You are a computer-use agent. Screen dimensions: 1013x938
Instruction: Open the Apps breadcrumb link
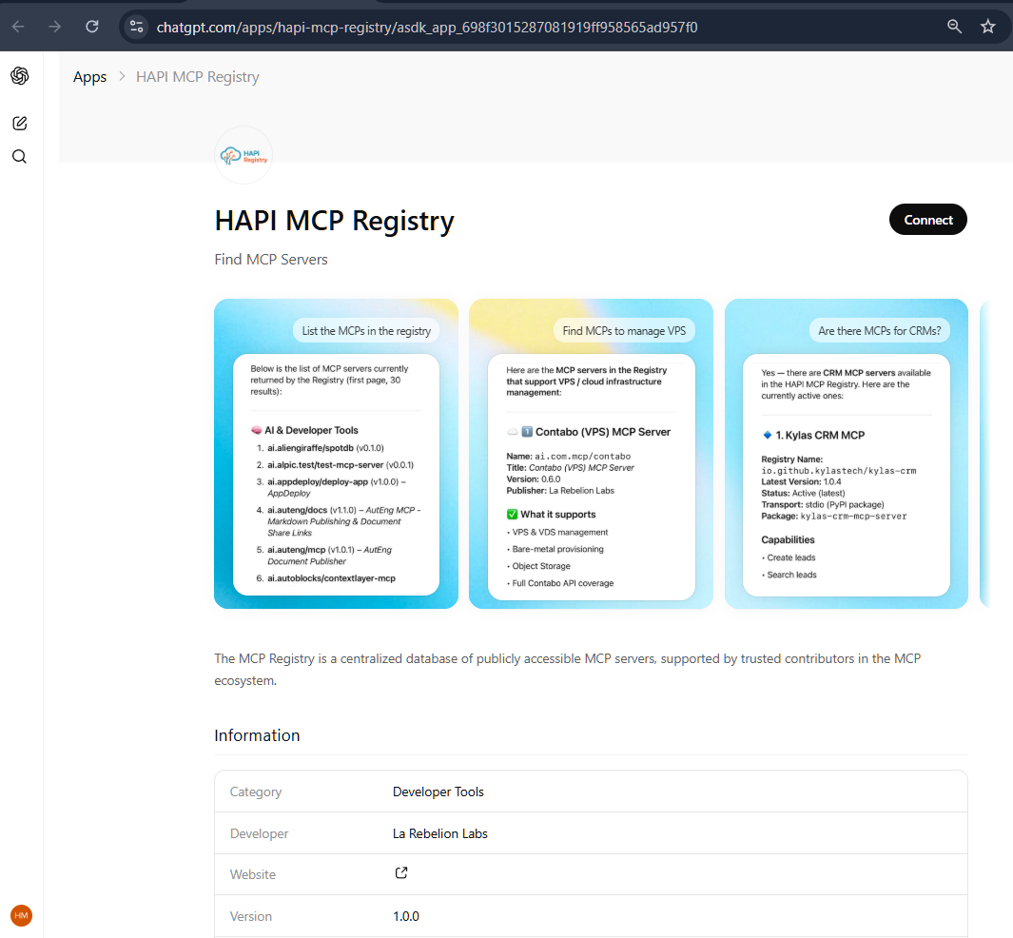pyautogui.click(x=89, y=76)
